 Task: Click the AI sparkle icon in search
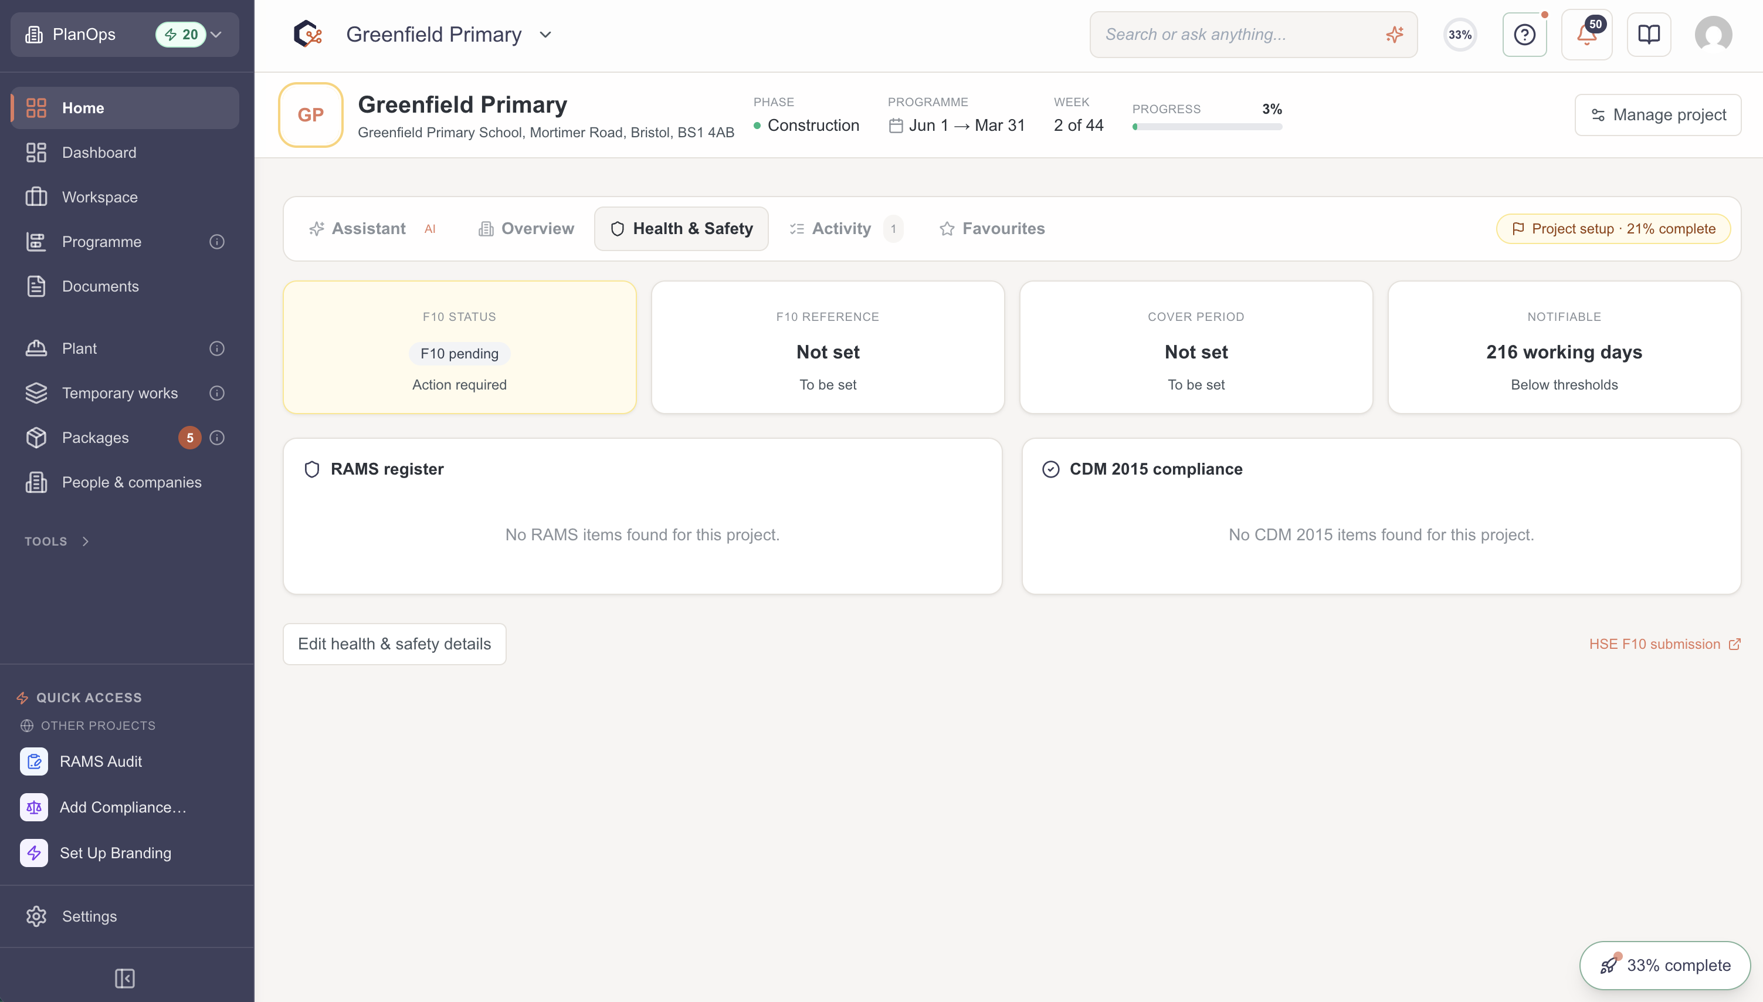[x=1394, y=35]
